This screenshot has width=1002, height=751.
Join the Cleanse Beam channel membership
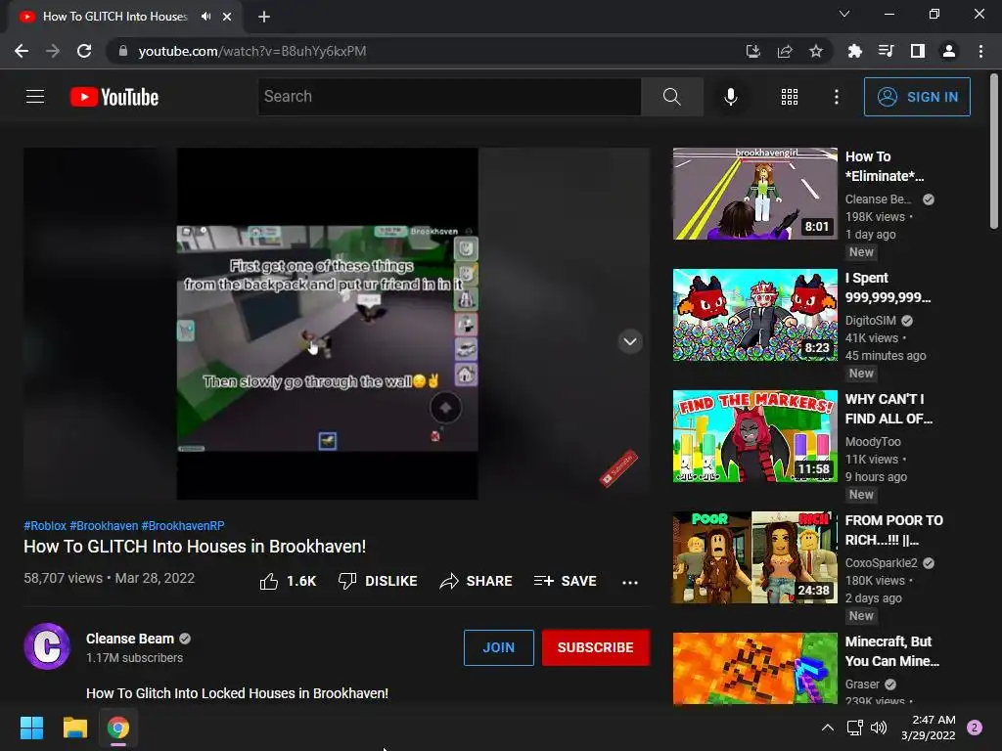(498, 647)
